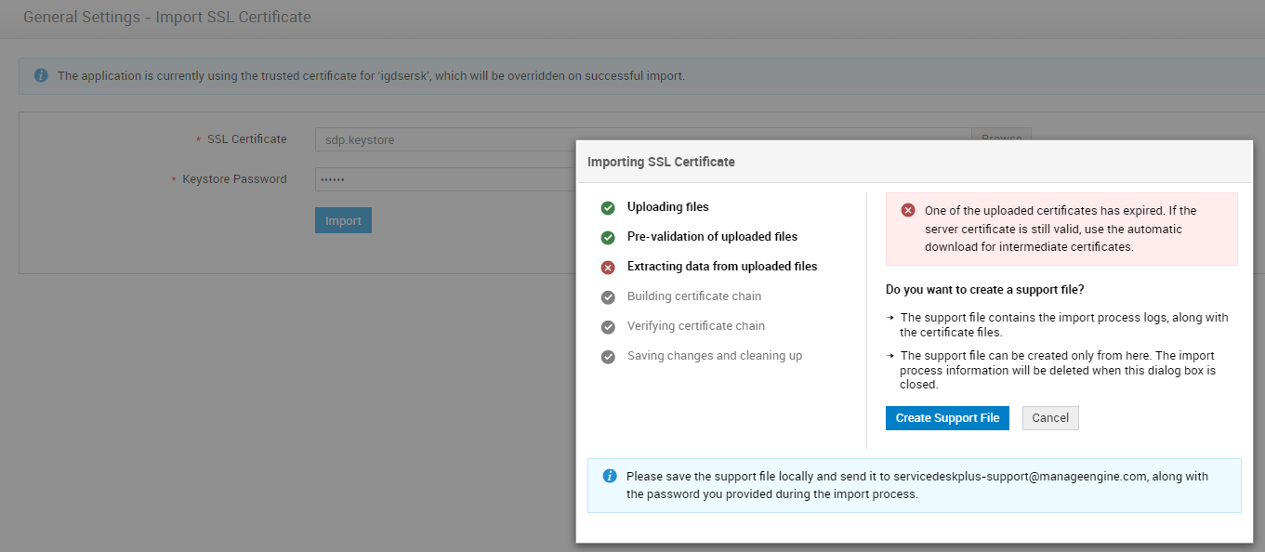Click the info icon beside support file instructions

click(610, 476)
